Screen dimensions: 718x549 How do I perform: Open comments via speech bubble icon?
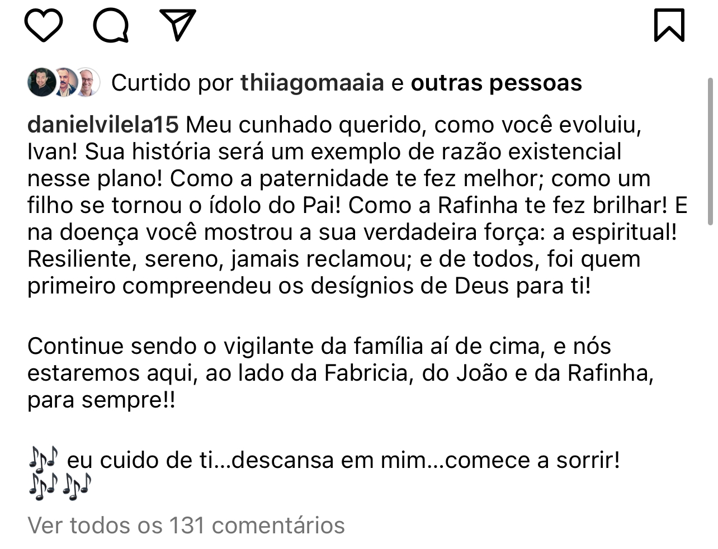click(x=111, y=26)
